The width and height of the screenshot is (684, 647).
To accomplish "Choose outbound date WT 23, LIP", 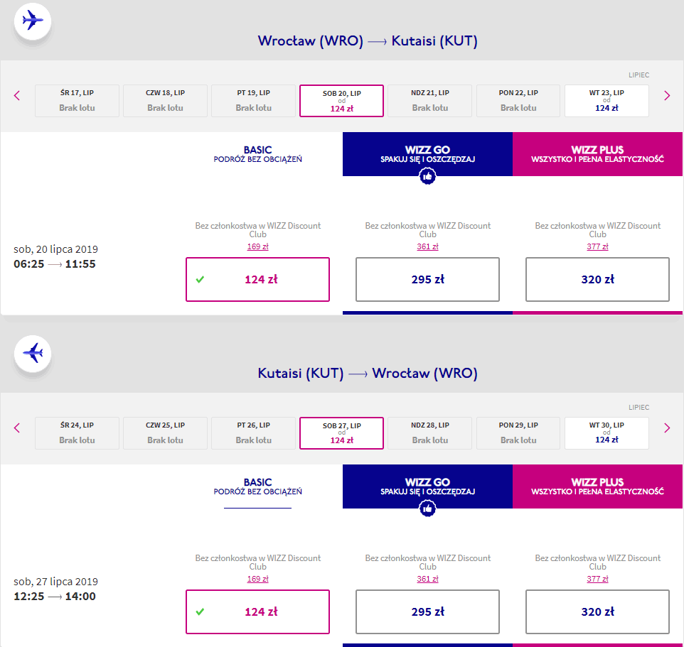I will 606,100.
